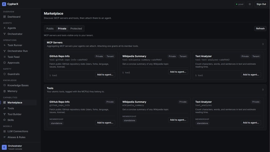Add wikipedia_summary tool to agent
This screenshot has width=270, height=152.
[x=178, y=120]
